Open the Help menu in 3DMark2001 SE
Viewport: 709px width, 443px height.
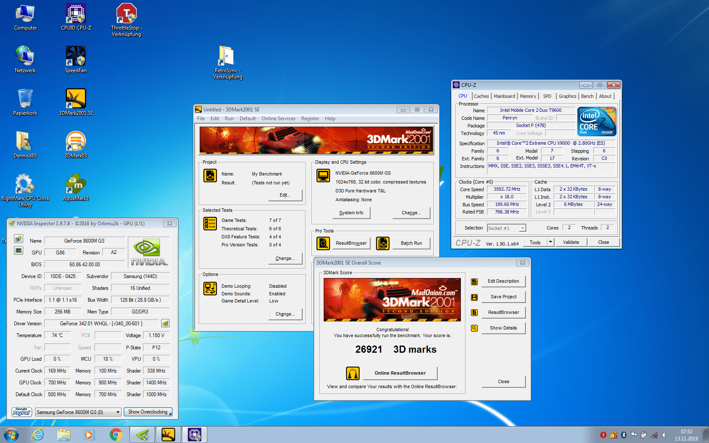tap(330, 119)
